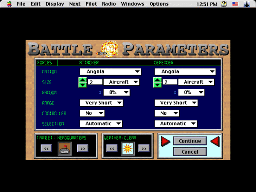Viewport: 256px width, 192px height.
Task: Open defender Random percentage dropdown
Action: [x=191, y=92]
